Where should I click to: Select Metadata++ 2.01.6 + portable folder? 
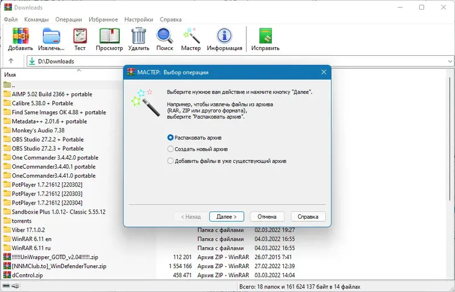(49, 121)
